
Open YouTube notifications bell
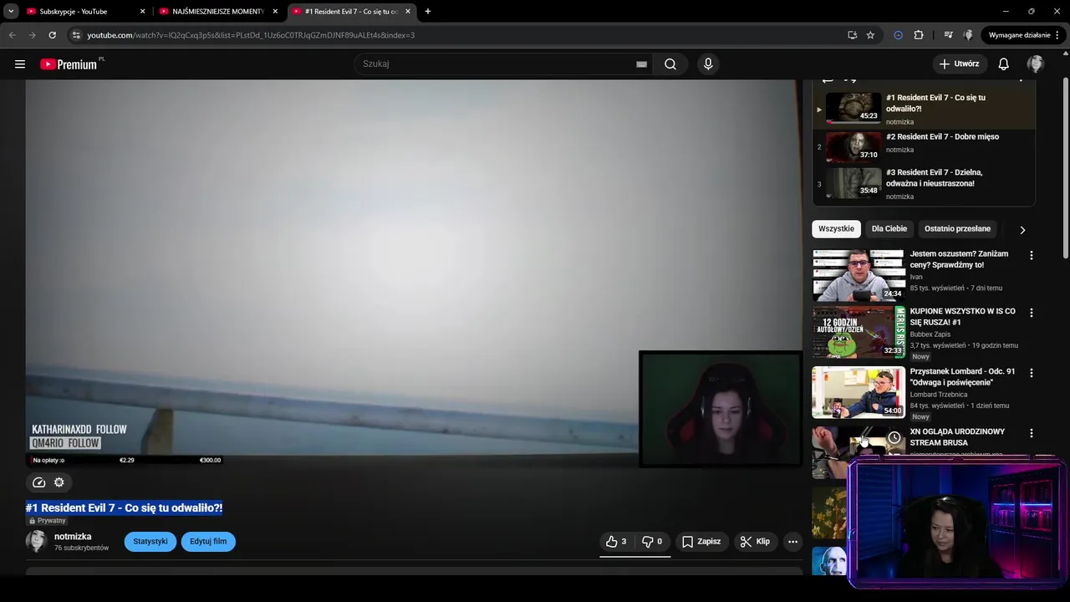pos(1004,64)
